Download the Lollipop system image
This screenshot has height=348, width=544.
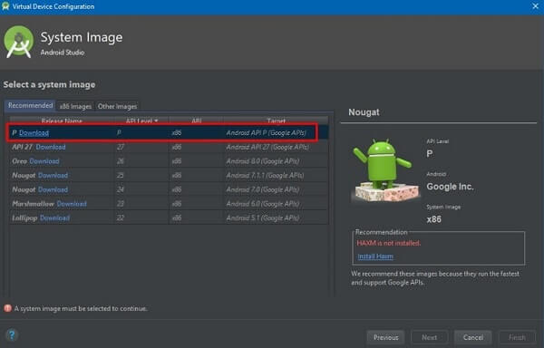click(x=54, y=218)
